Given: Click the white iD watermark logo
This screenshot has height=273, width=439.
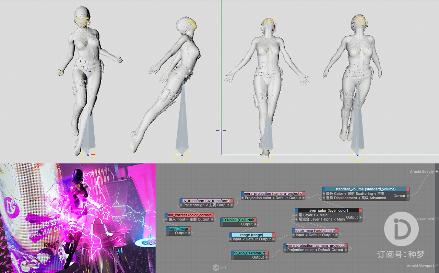Looking at the screenshot, I should (401, 229).
